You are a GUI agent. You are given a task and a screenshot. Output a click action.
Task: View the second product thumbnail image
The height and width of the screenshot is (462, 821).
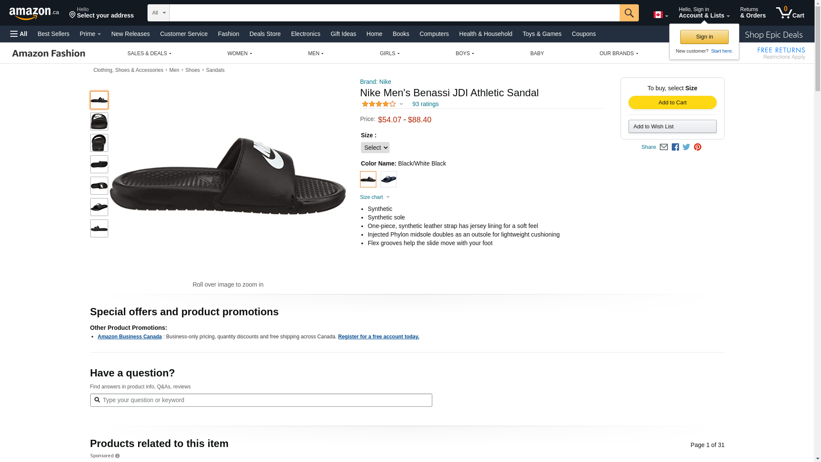click(x=99, y=121)
